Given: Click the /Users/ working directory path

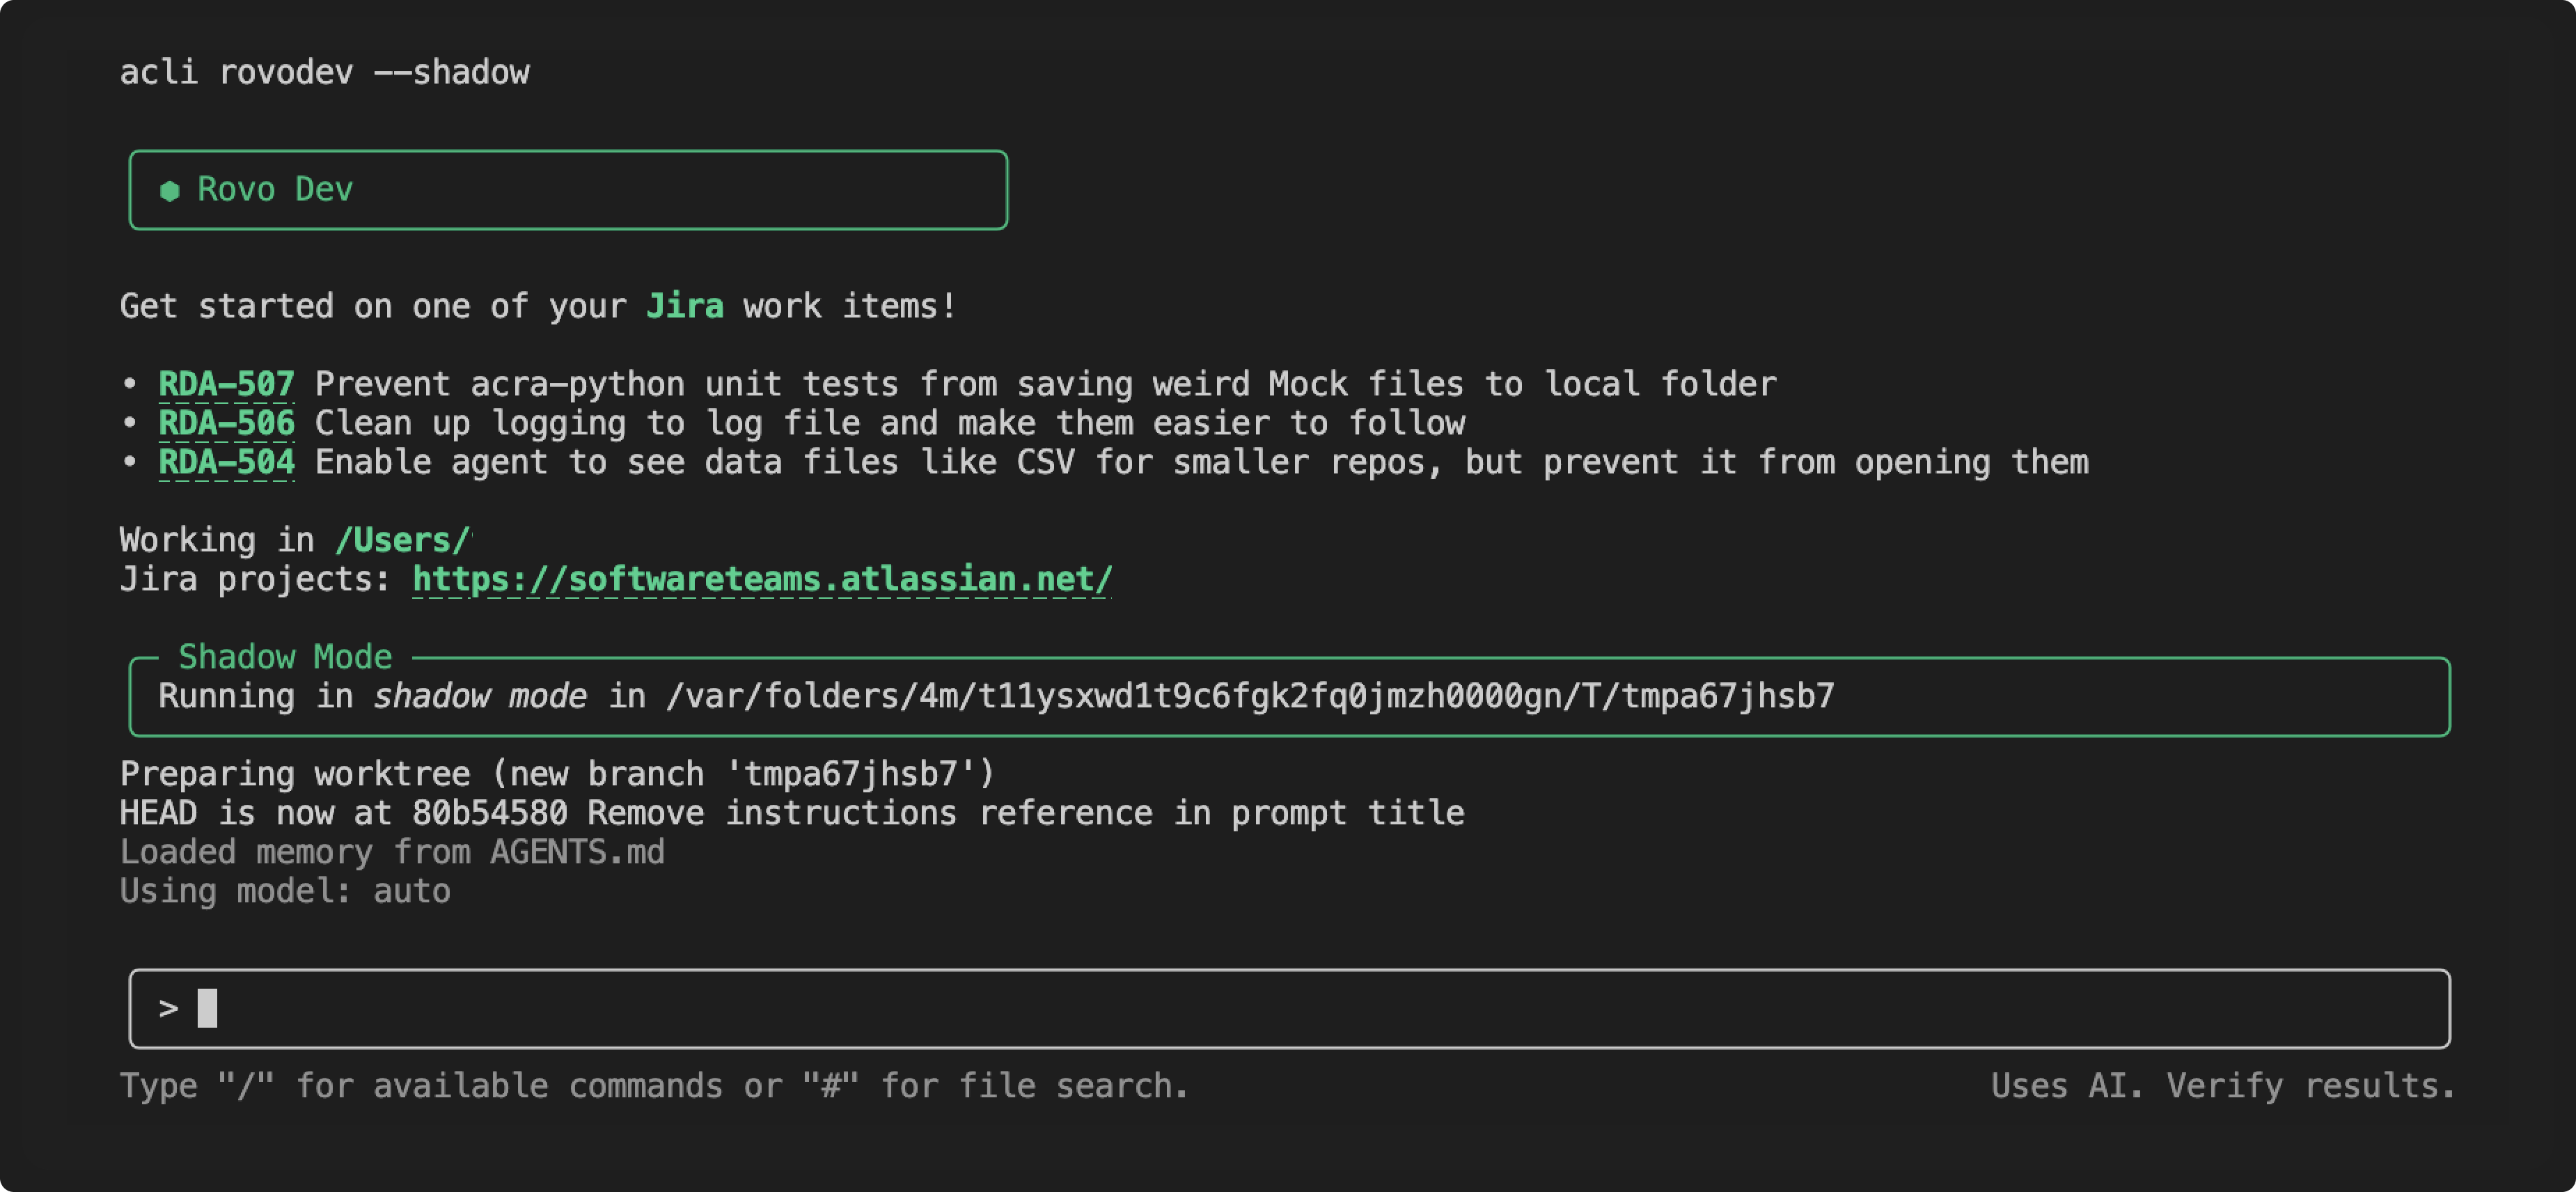Looking at the screenshot, I should pyautogui.click(x=402, y=540).
